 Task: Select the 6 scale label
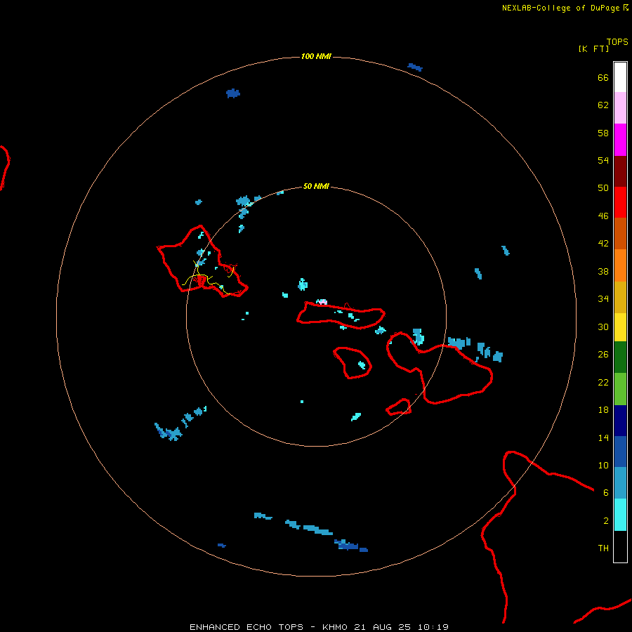[x=606, y=493]
